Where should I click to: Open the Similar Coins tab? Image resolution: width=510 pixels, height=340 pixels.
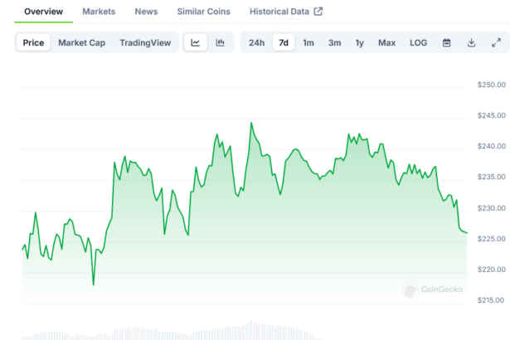pos(204,12)
